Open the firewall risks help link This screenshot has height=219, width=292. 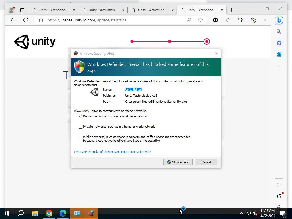tap(112, 152)
